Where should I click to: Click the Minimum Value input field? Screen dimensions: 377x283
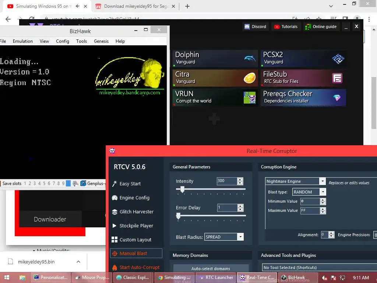[310, 201]
